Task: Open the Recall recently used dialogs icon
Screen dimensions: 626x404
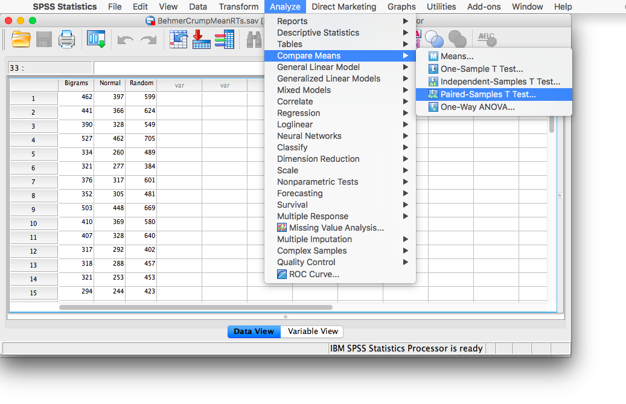Action: 96,39
